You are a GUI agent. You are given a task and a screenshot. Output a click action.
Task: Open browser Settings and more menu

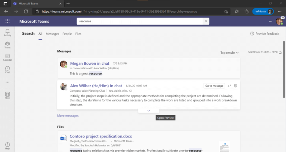(280, 11)
